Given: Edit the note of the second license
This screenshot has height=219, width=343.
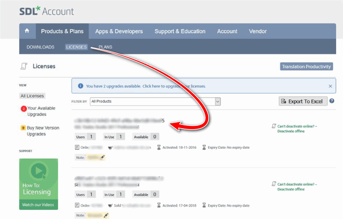Looking at the screenshot, I should (106, 215).
